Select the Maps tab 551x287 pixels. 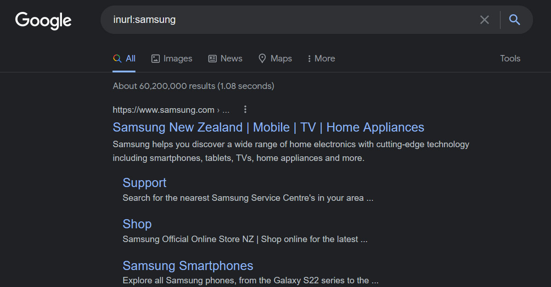pos(275,58)
